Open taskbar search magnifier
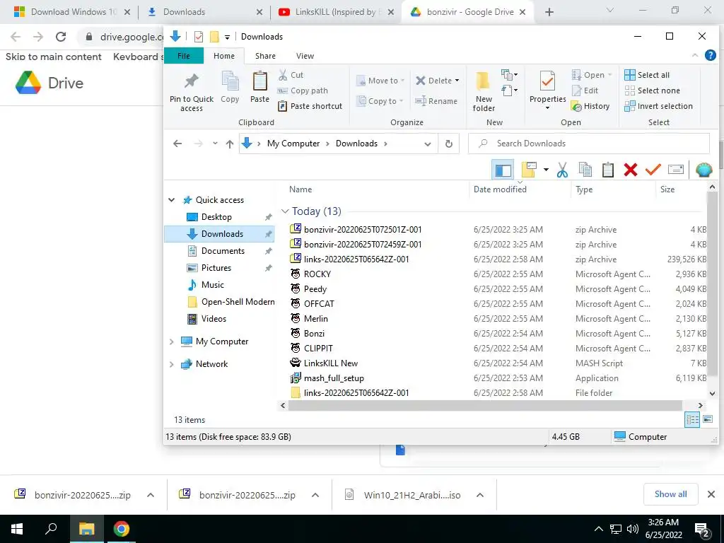The width and height of the screenshot is (724, 543). (x=51, y=529)
